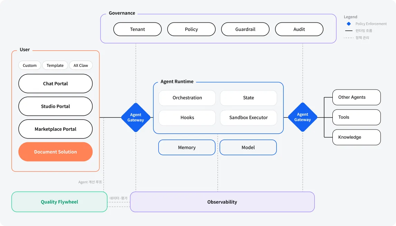Click the Policy Enforcement legend label

[x=371, y=24]
